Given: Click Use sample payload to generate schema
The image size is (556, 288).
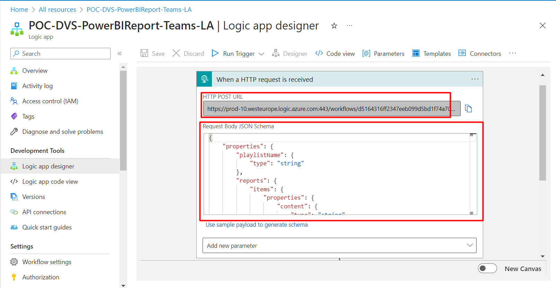Looking at the screenshot, I should tap(257, 225).
